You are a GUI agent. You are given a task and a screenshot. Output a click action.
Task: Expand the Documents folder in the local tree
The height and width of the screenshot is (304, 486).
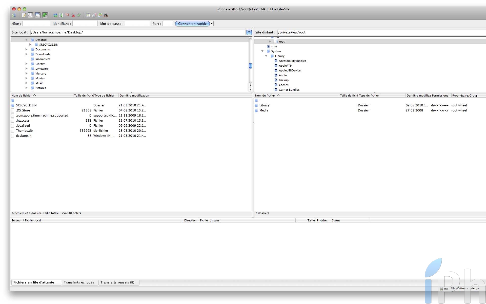point(26,49)
